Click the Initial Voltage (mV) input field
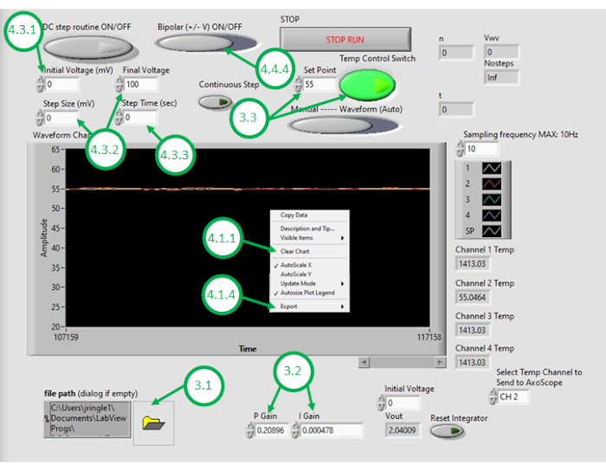 click(x=62, y=84)
